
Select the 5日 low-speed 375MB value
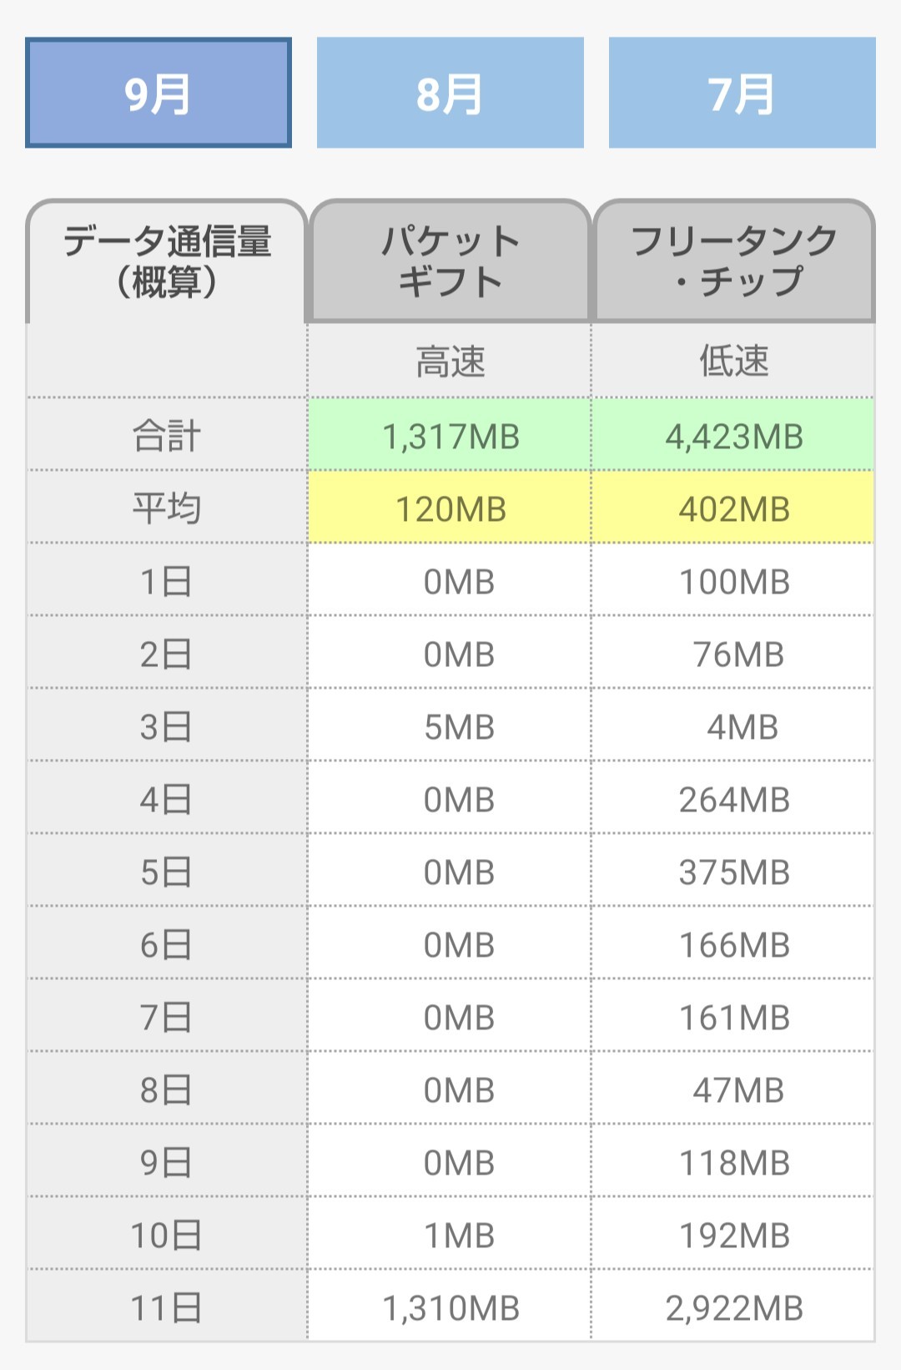tap(733, 872)
